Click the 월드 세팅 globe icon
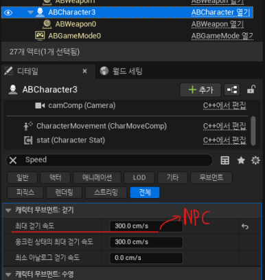 coord(104,71)
